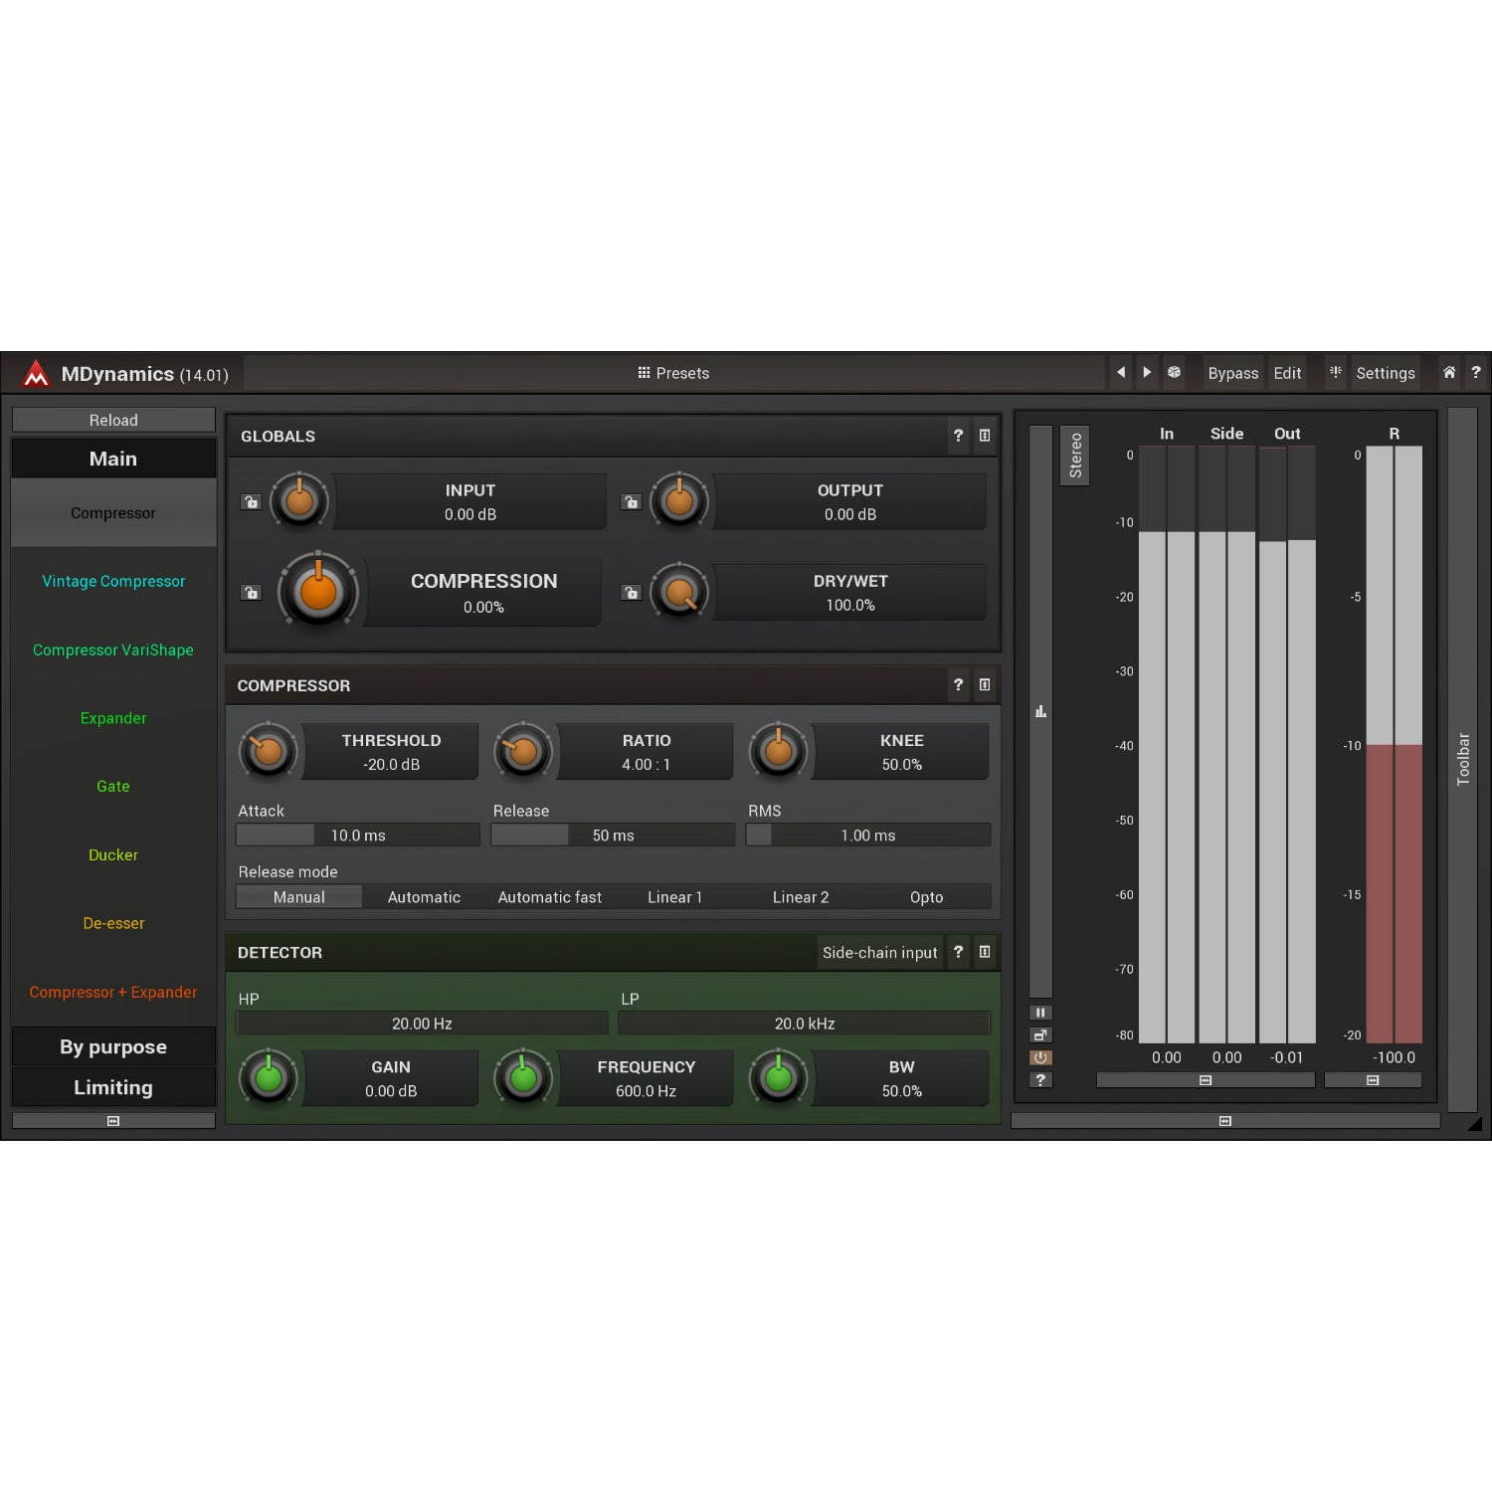1492x1492 pixels.
Task: Click the detach meters popup icon
Action: 1040,1035
